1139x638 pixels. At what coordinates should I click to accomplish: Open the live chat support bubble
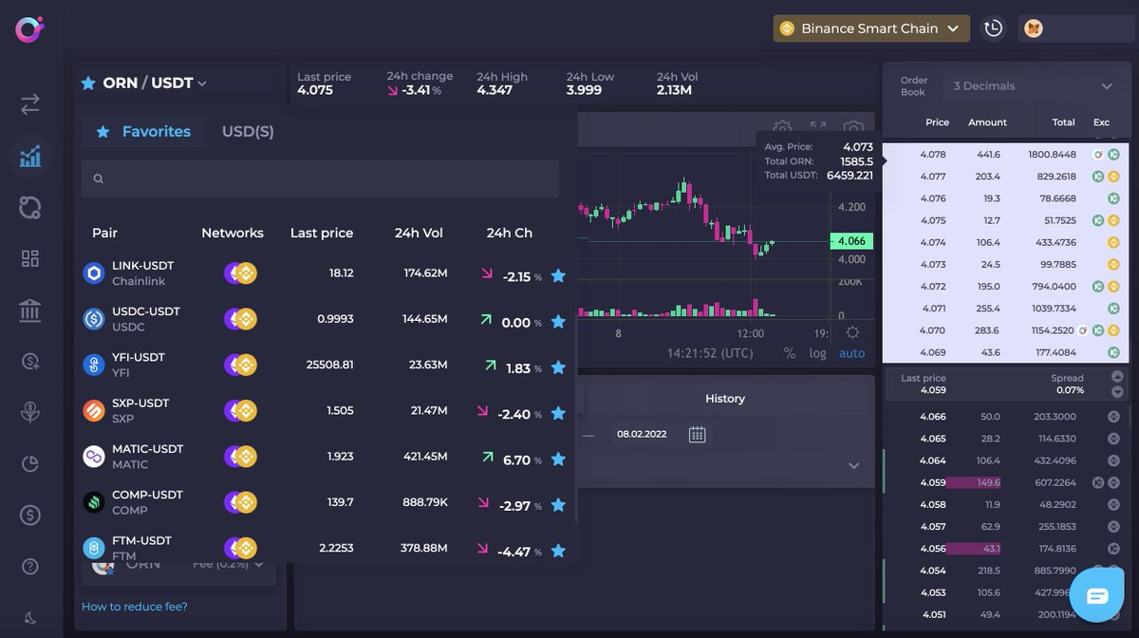tap(1097, 596)
